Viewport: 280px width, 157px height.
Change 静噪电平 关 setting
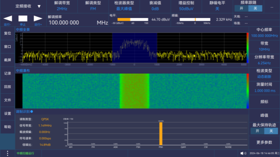pos(217,6)
